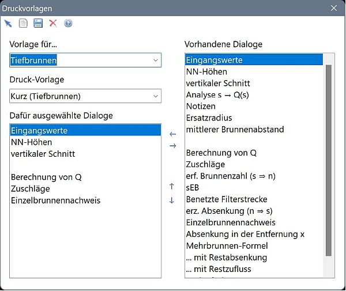Select 'Einzelbrunnennachweis' in the selected dialogs list
This screenshot has width=346, height=291.
55,201
